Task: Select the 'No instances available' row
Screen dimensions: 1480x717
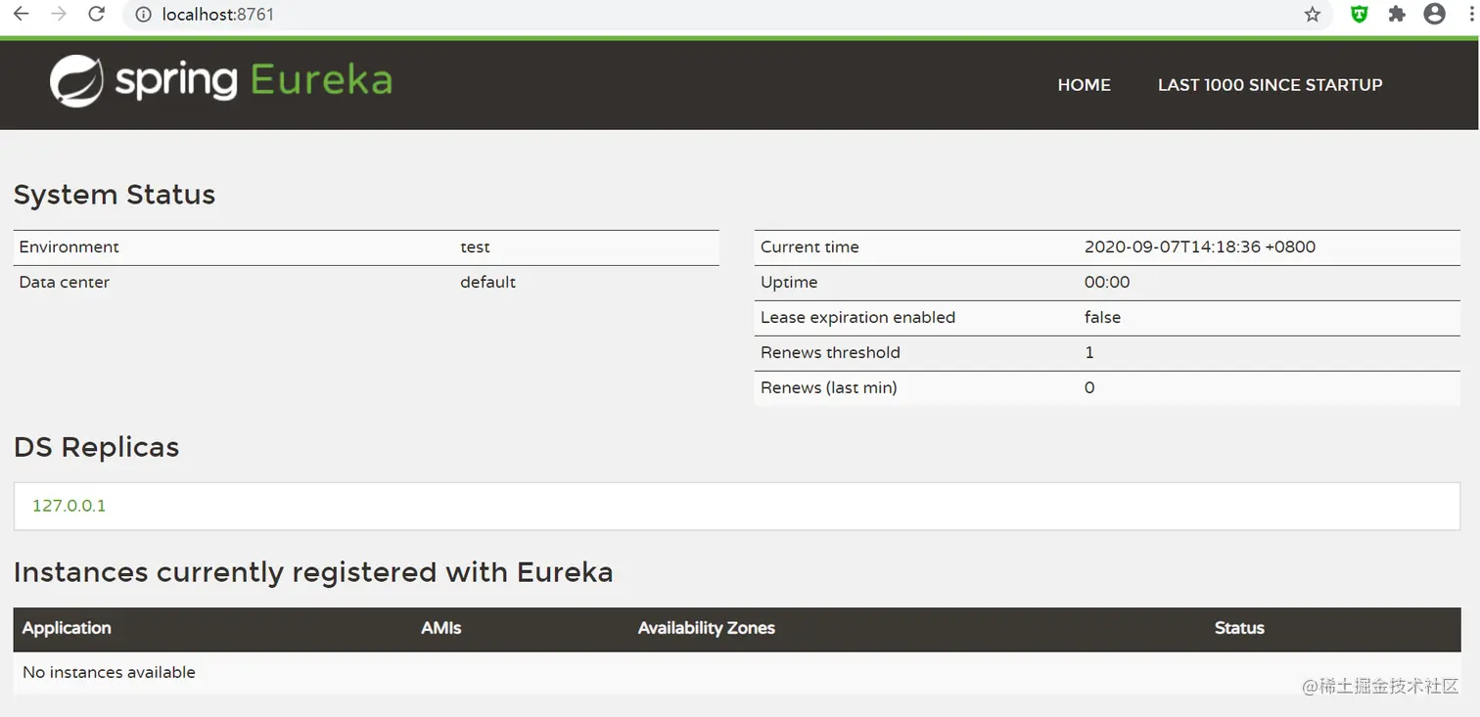Action: pyautogui.click(x=737, y=672)
